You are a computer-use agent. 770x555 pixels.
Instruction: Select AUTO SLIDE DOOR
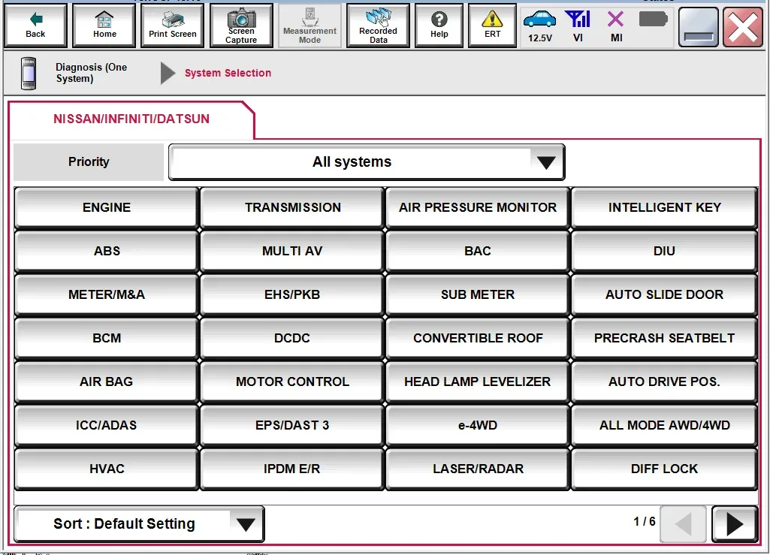pos(664,294)
